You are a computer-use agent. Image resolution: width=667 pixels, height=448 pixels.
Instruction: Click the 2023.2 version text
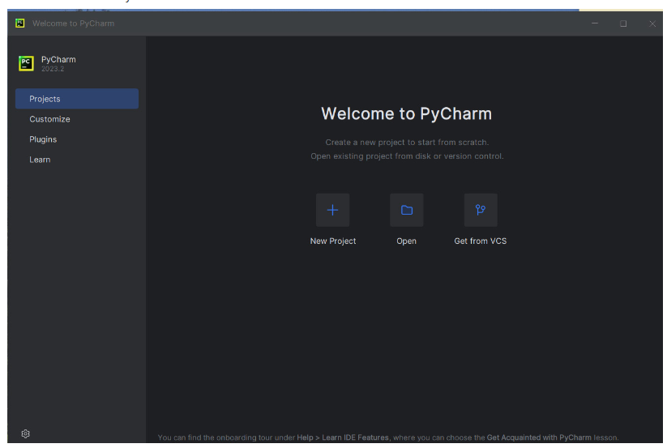coord(53,70)
